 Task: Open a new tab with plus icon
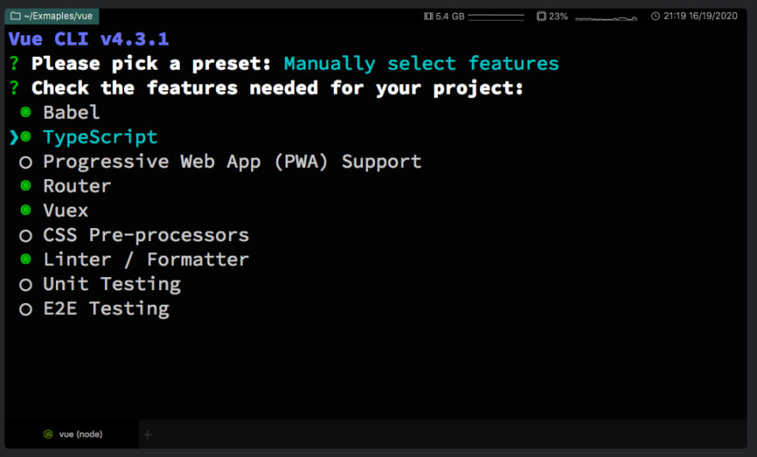148,435
